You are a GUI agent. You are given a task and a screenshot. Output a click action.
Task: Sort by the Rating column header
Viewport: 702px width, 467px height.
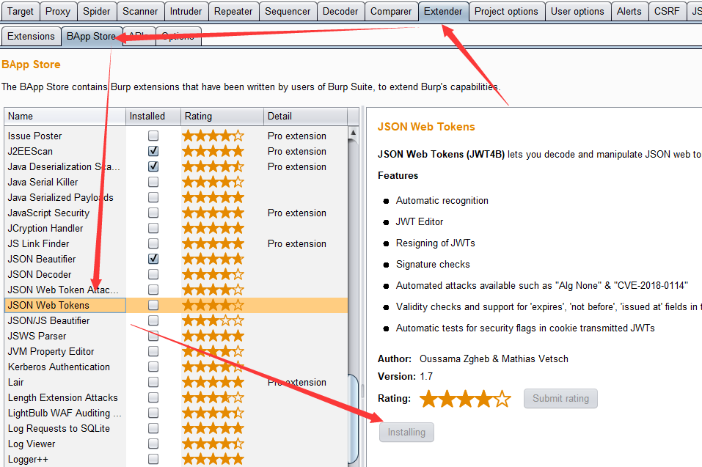222,117
